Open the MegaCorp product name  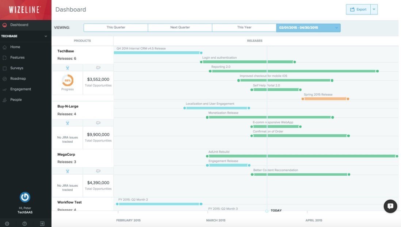click(x=66, y=154)
